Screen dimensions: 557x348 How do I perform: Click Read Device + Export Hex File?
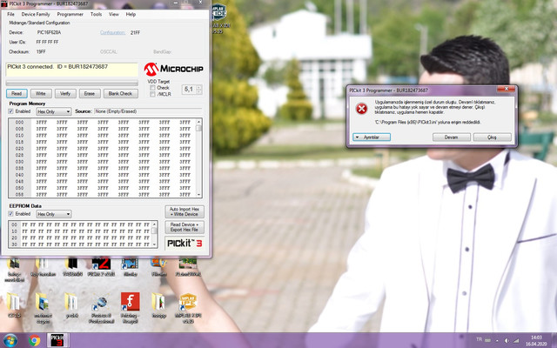185,227
